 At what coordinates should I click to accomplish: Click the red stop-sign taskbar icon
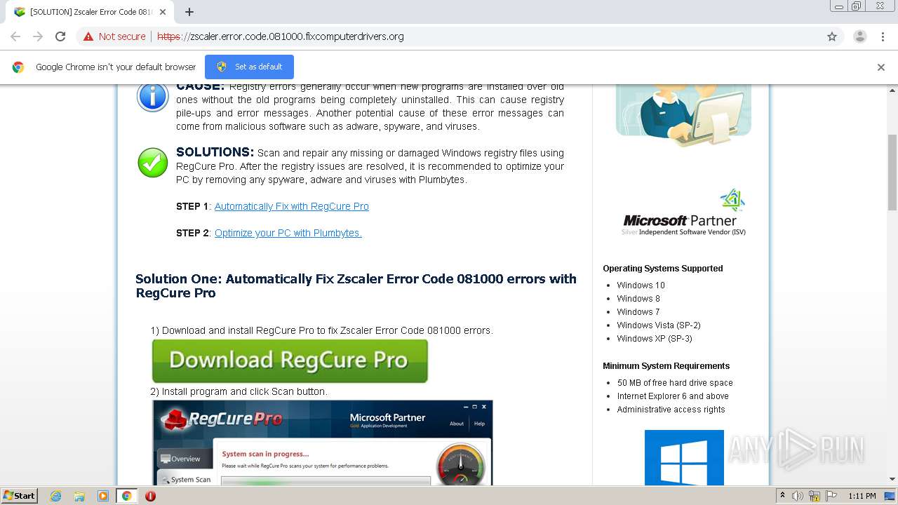150,496
